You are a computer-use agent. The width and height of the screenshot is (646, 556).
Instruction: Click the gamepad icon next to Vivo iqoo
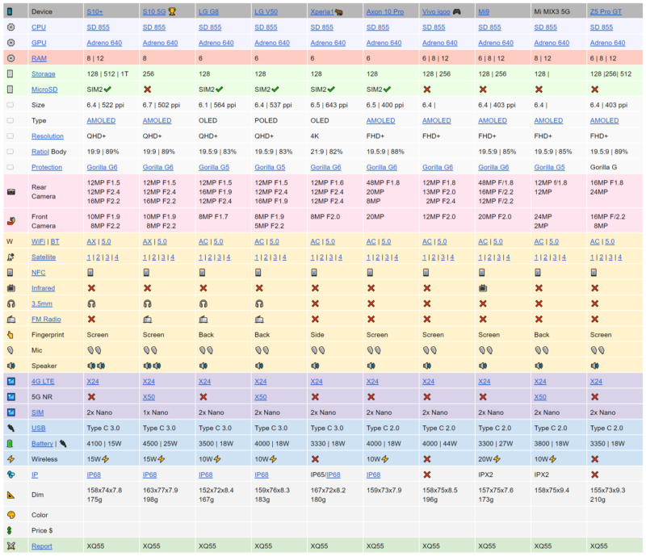pos(456,12)
